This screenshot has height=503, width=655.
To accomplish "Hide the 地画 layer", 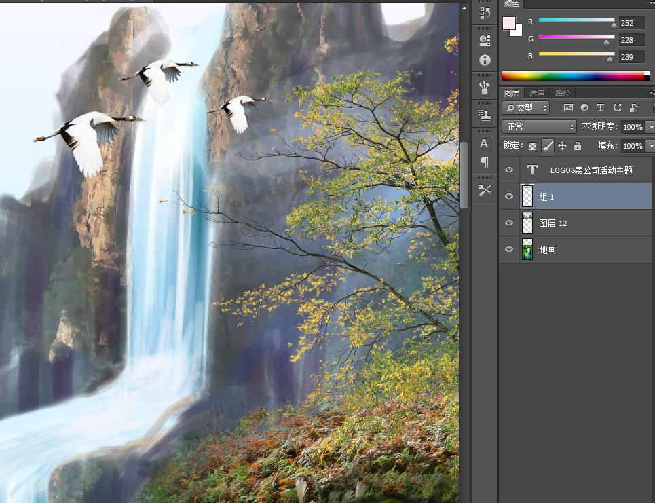I will pos(509,249).
